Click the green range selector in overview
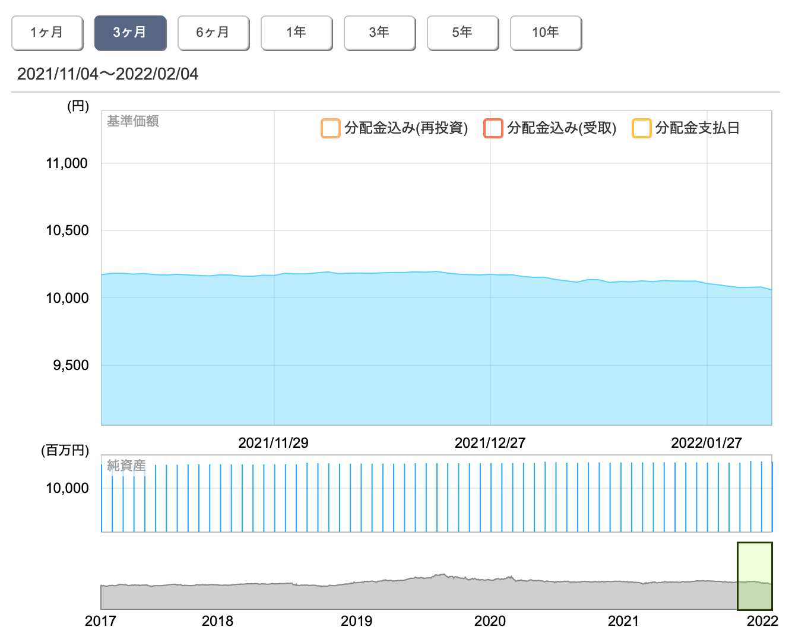The image size is (792, 639). click(754, 576)
